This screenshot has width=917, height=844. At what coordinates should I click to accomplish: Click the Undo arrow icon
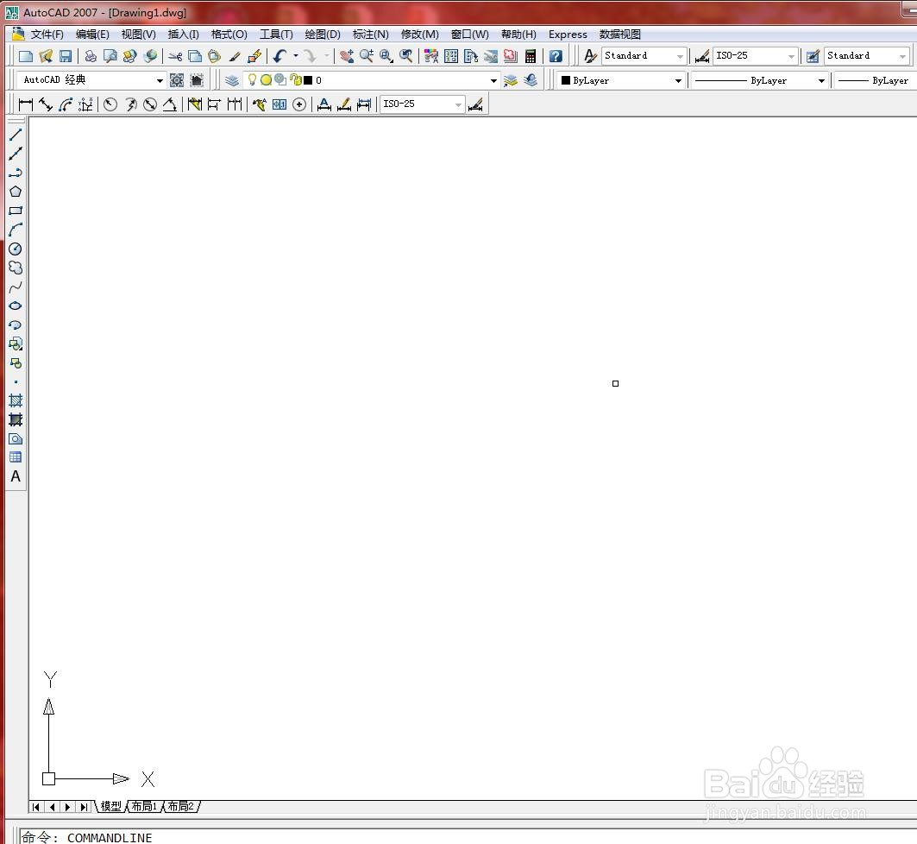(x=280, y=56)
